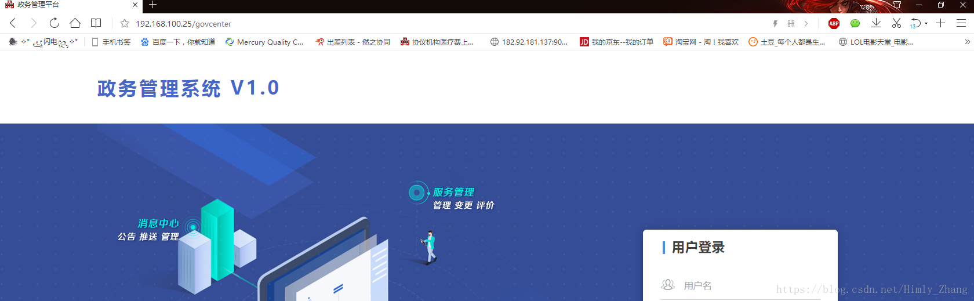Open the LOL电影天堂_电影... bookmark

coord(877,42)
